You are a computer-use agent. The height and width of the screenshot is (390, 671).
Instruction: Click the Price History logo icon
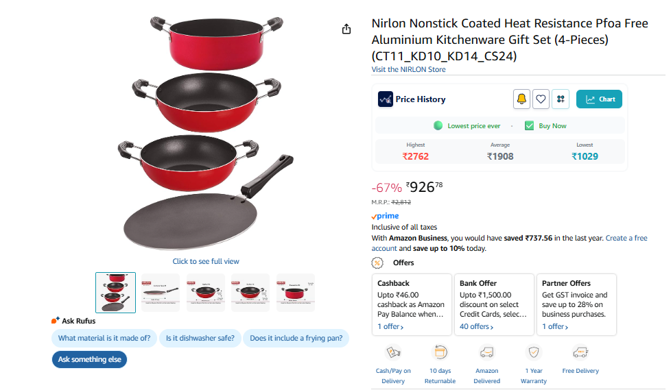[x=386, y=99]
